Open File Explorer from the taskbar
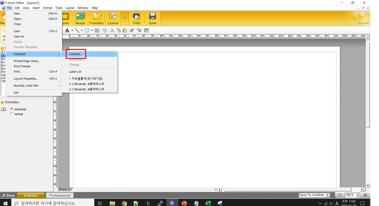Screen dimensions: 379x206 (x=112, y=203)
